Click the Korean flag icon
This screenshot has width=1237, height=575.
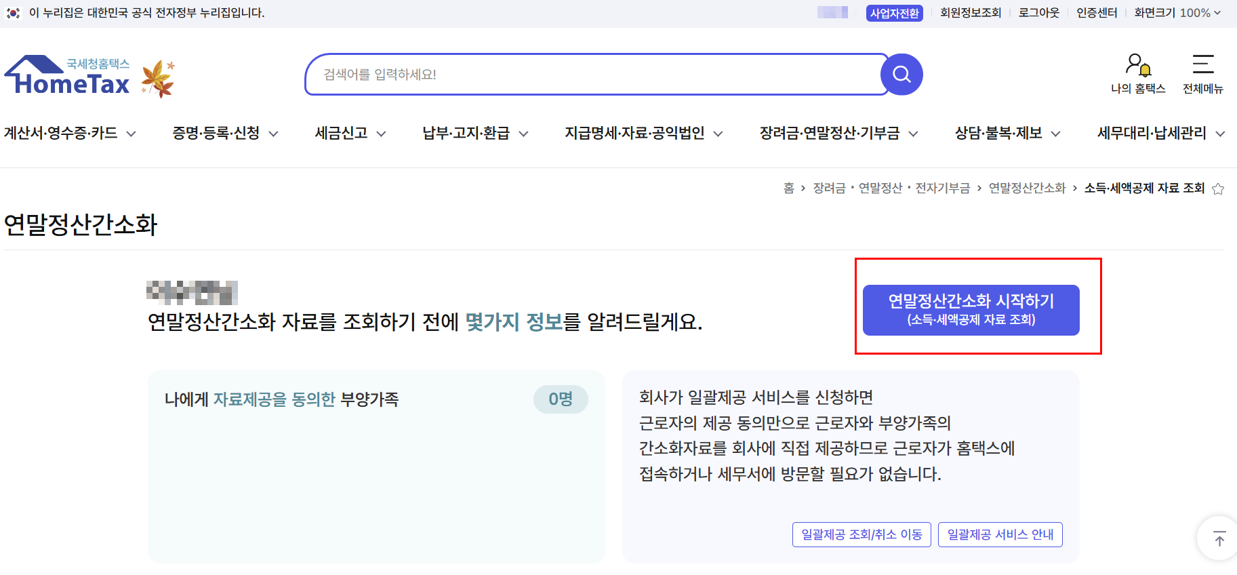(x=13, y=13)
